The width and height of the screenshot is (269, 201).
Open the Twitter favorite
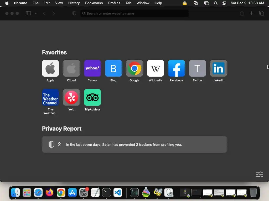click(198, 68)
